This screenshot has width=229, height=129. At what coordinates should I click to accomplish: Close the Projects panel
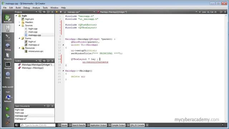(52, 12)
